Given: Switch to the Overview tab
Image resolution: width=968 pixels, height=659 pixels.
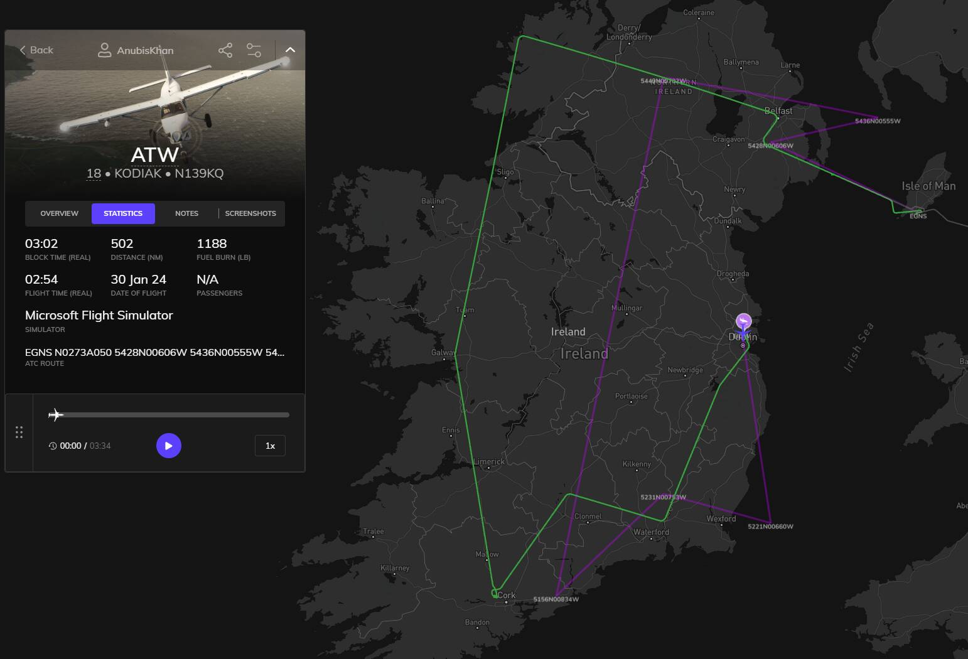Looking at the screenshot, I should (59, 213).
